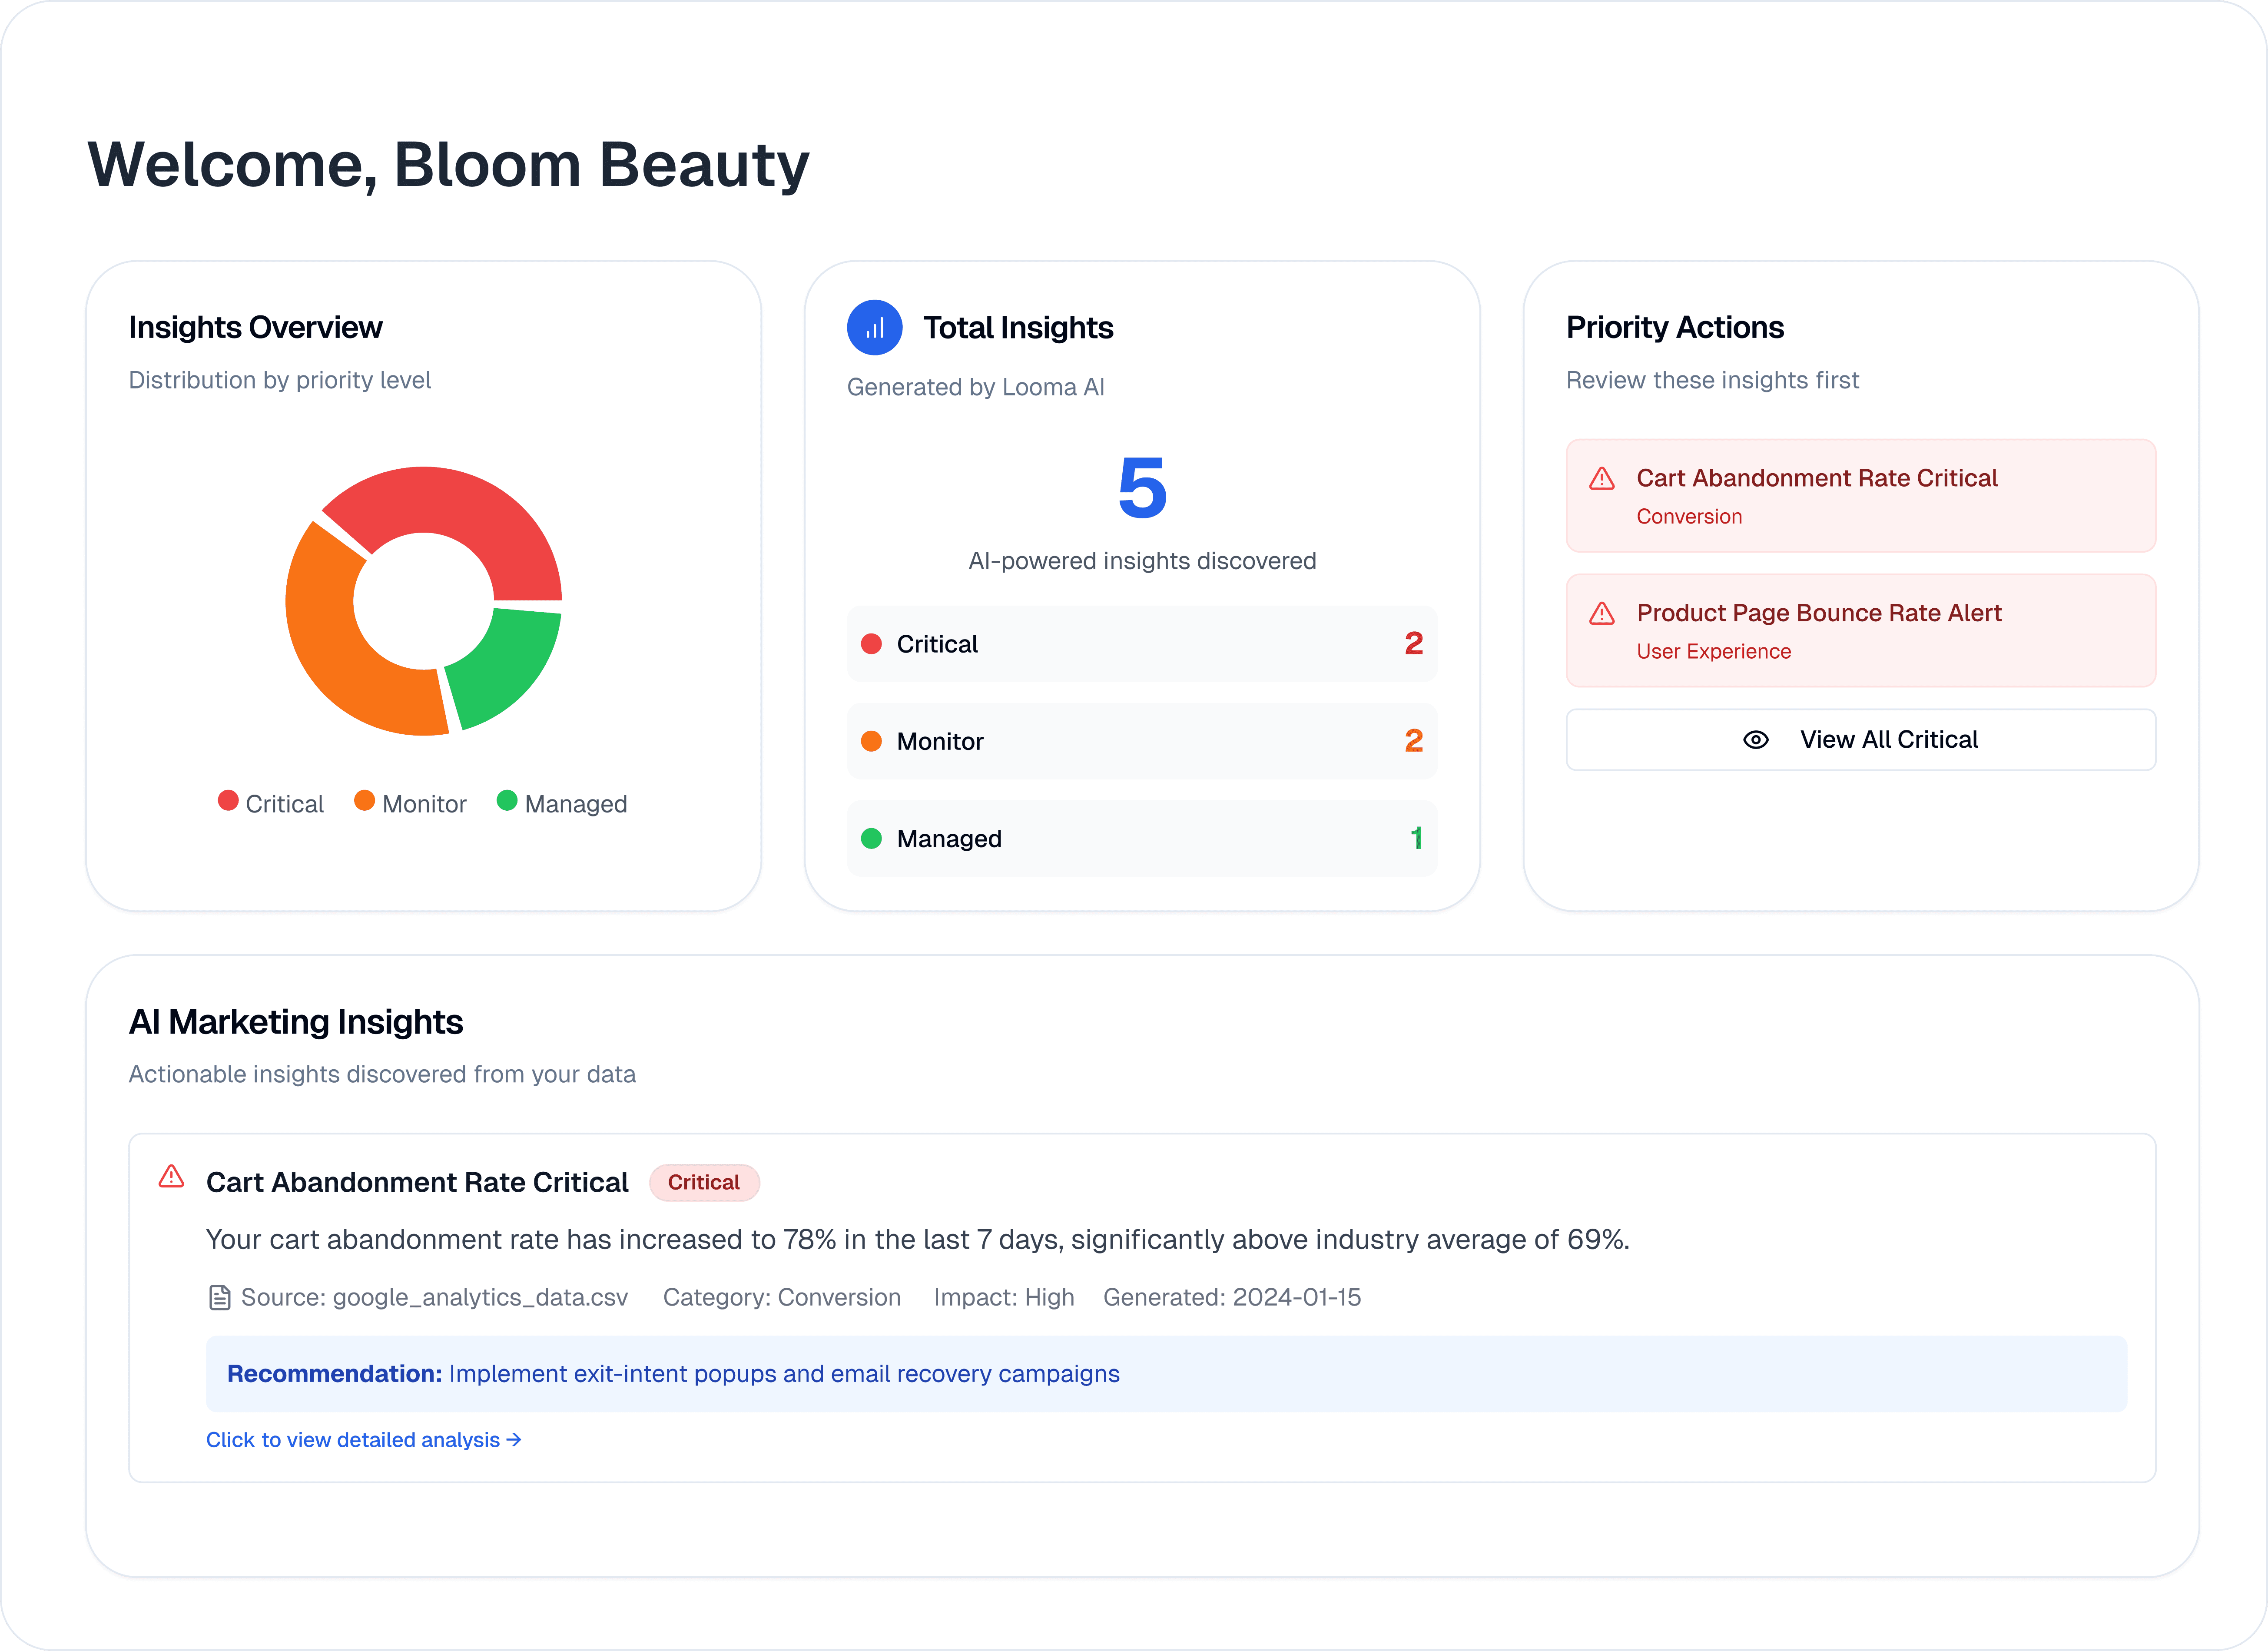Click the View All Critical button
Screen dimensions: 2268x1651
pyautogui.click(x=1861, y=740)
